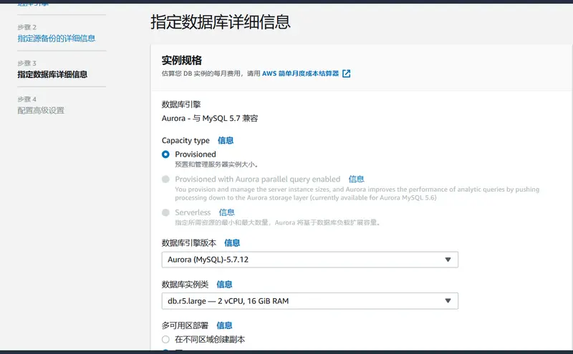Click the 指定数据库详细信息 page title
The height and width of the screenshot is (354, 573).
pyautogui.click(x=221, y=22)
